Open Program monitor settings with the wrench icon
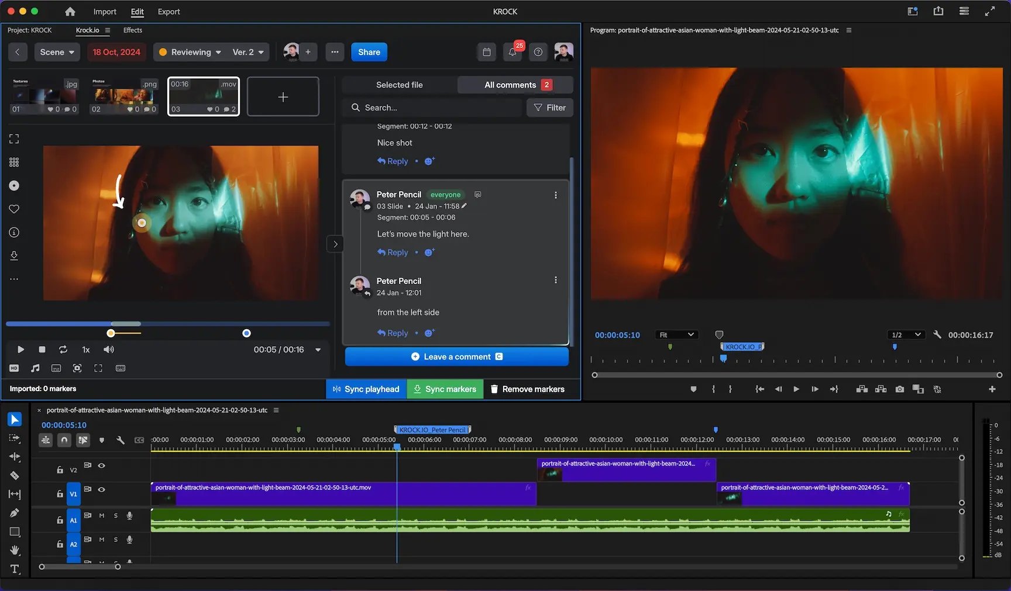Screen dimensions: 1011x591 tap(937, 334)
